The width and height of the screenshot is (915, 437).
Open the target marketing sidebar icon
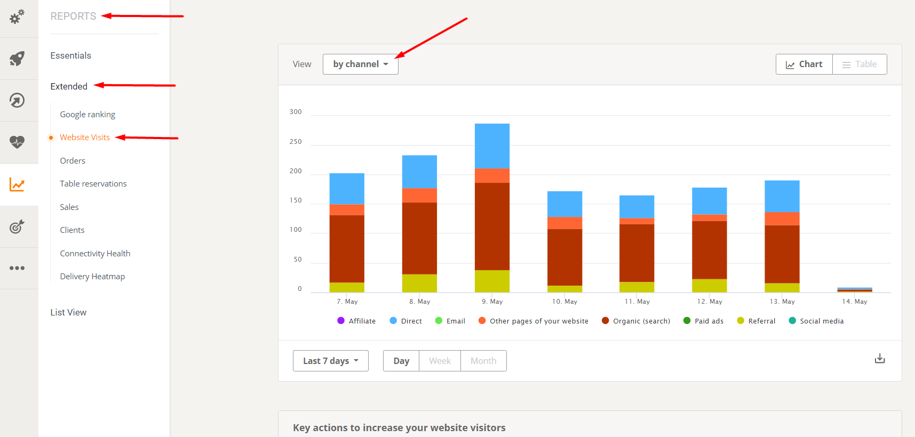[17, 226]
